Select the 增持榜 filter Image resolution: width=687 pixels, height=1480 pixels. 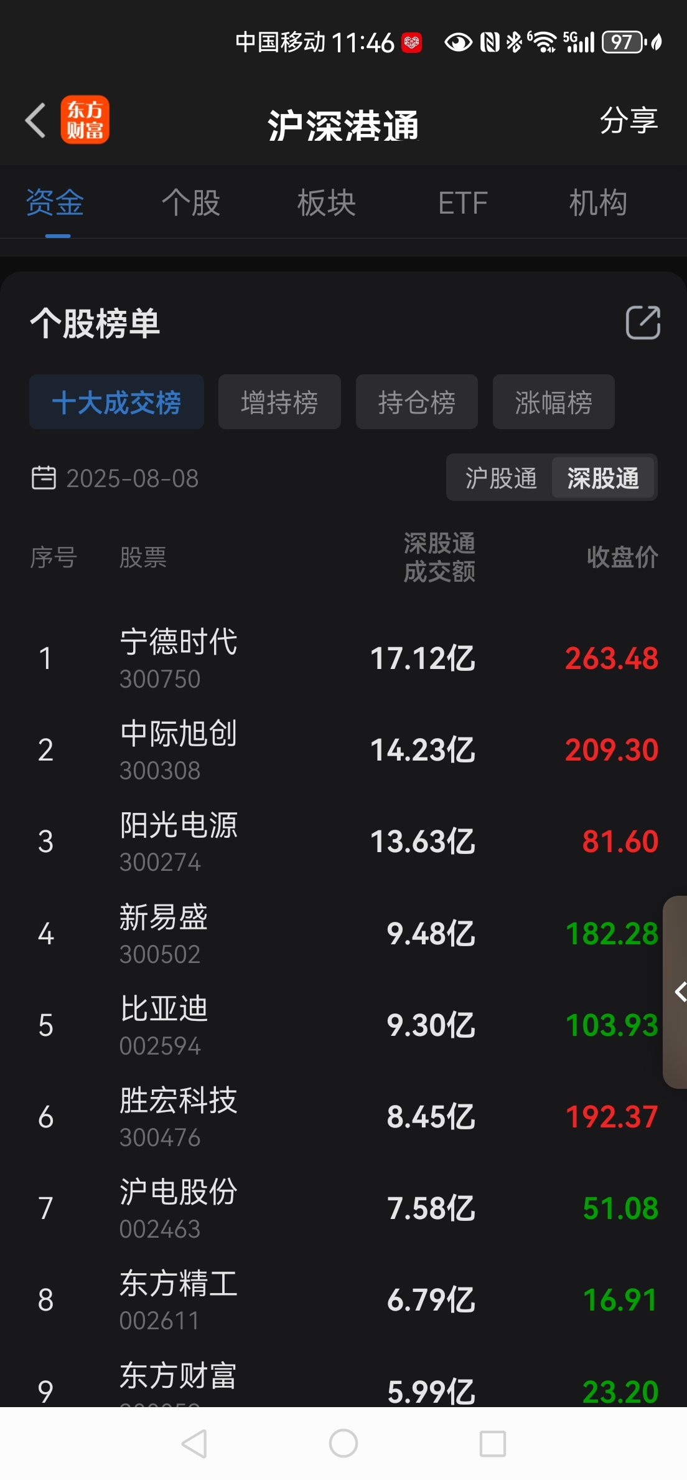pos(279,402)
